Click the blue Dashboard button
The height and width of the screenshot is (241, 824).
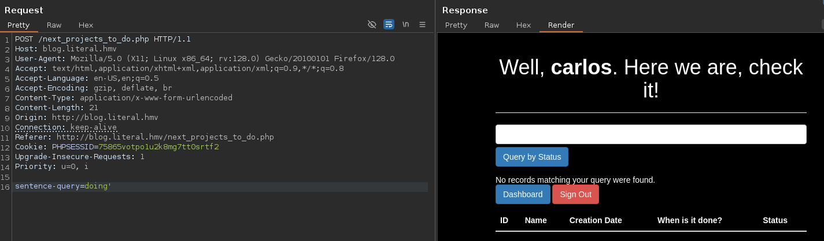[x=523, y=194]
